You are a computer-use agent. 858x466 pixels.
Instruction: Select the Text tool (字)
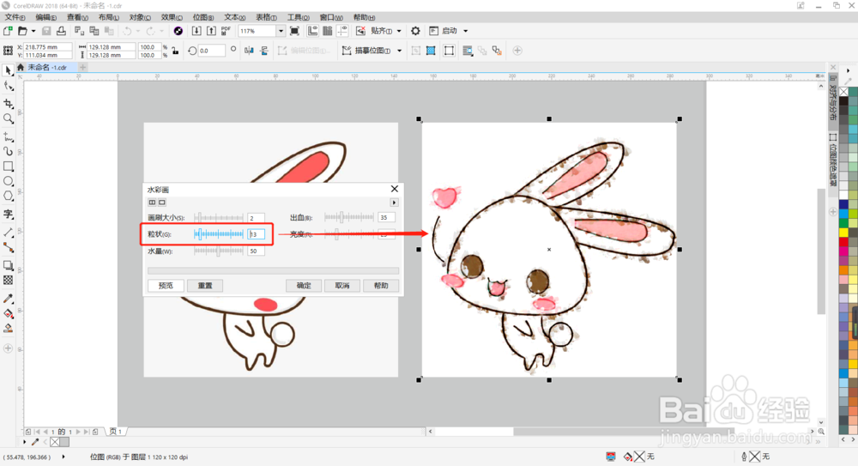coord(9,214)
